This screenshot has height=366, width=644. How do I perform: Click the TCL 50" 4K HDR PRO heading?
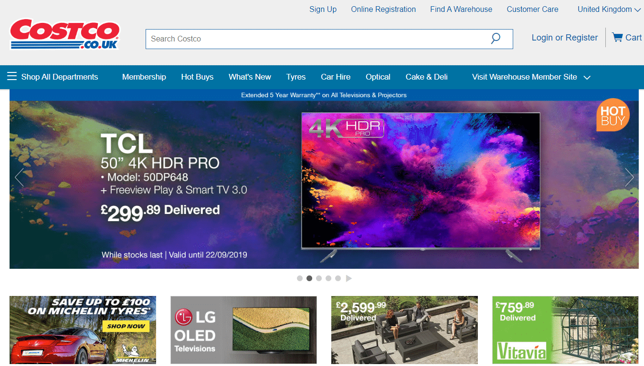tap(160, 152)
